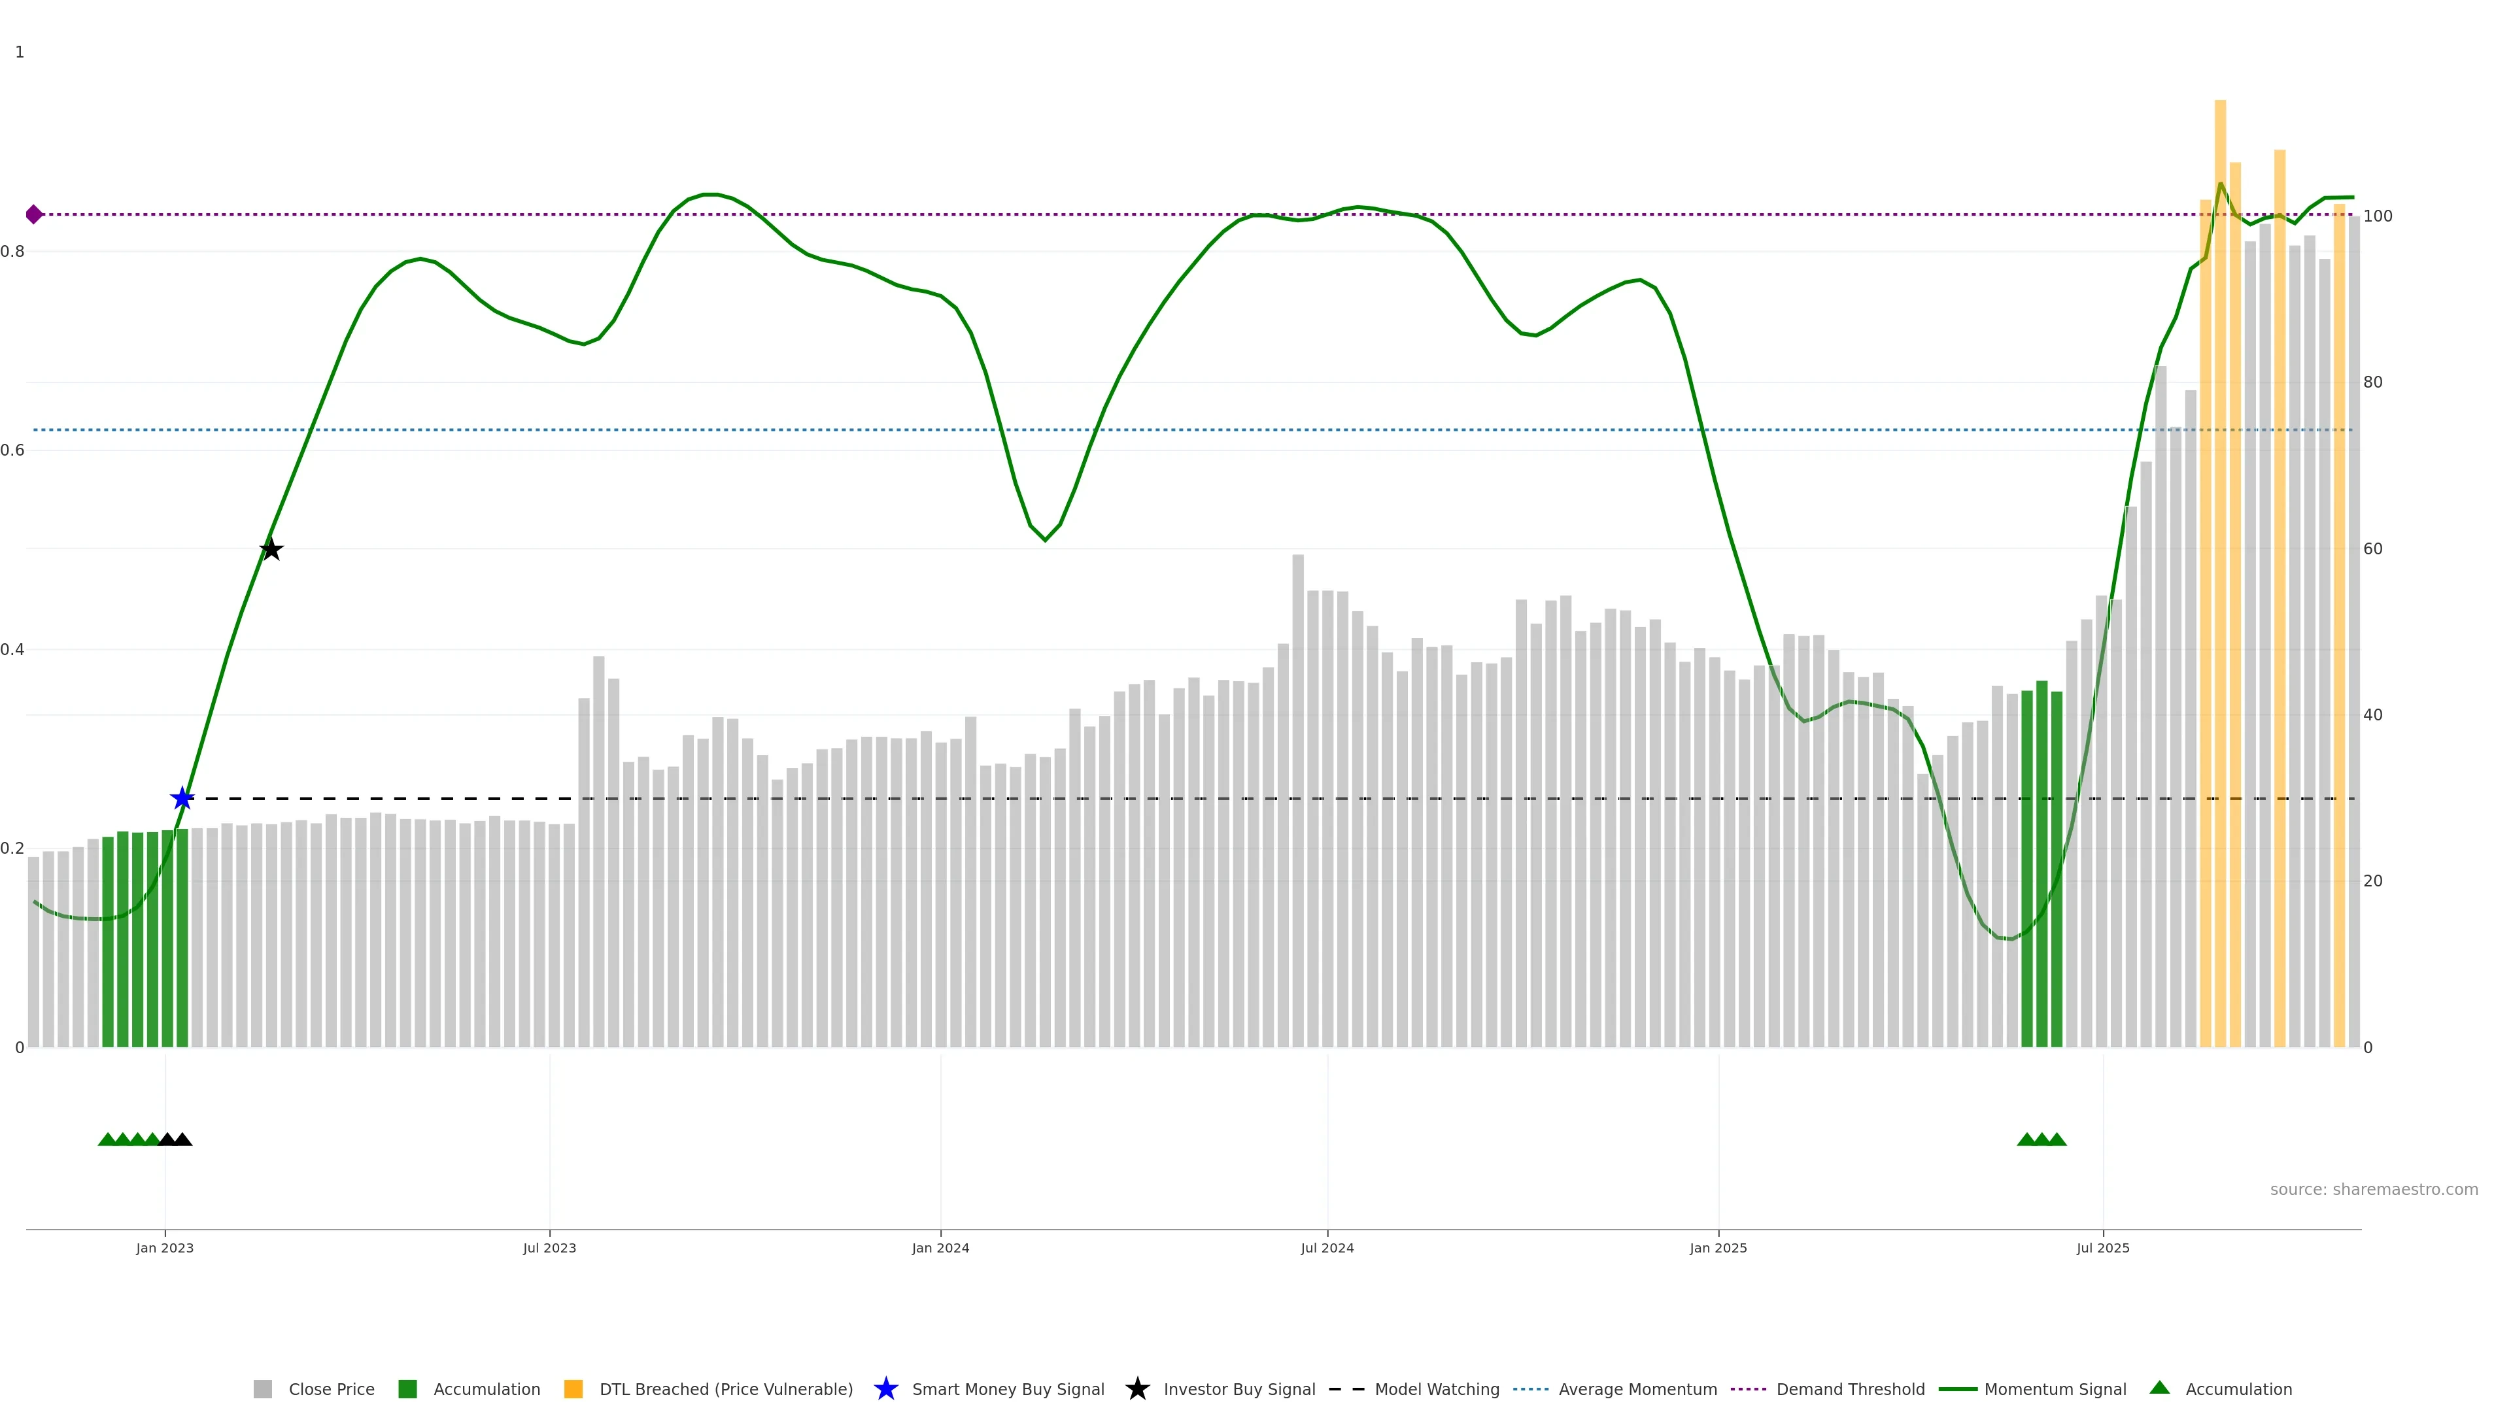Click the Jul 2024 x-axis label

pos(1327,1249)
